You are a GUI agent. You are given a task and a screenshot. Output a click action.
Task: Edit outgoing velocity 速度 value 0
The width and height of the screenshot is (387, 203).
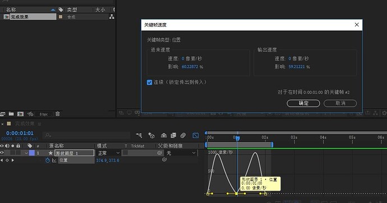(x=290, y=59)
